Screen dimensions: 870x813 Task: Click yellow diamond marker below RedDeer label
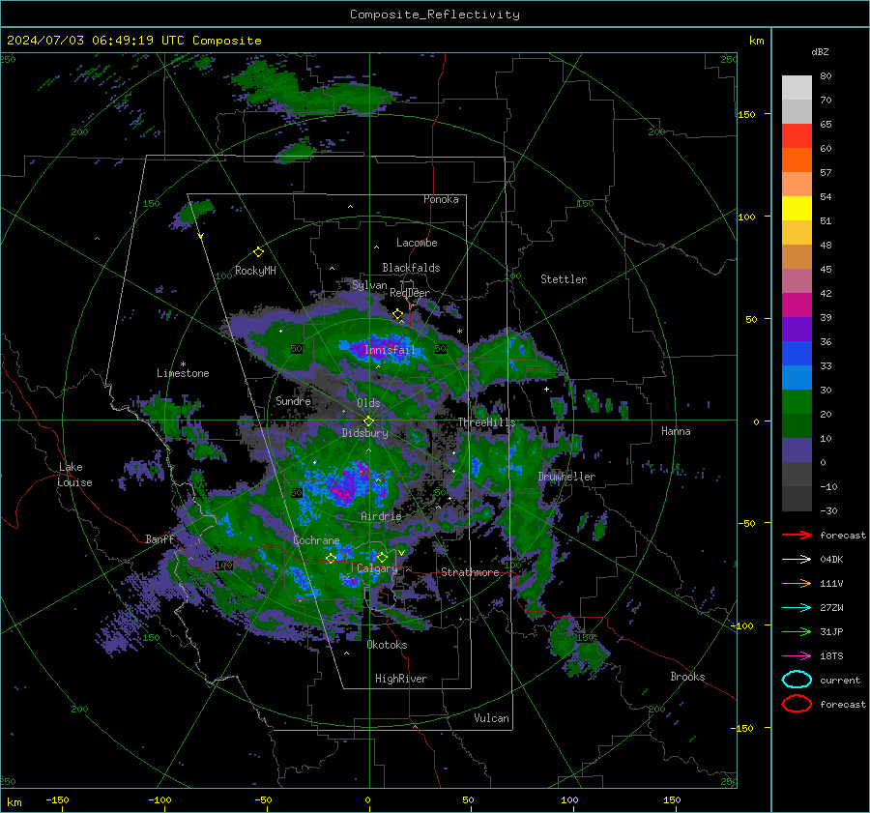pos(398,314)
